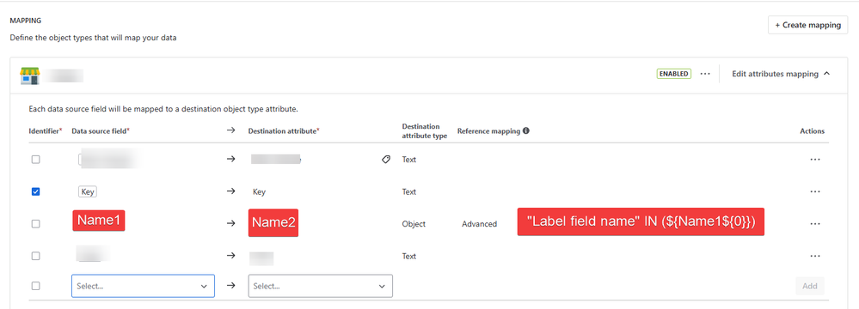
Task: Click the shop object type icon
Action: (x=29, y=76)
